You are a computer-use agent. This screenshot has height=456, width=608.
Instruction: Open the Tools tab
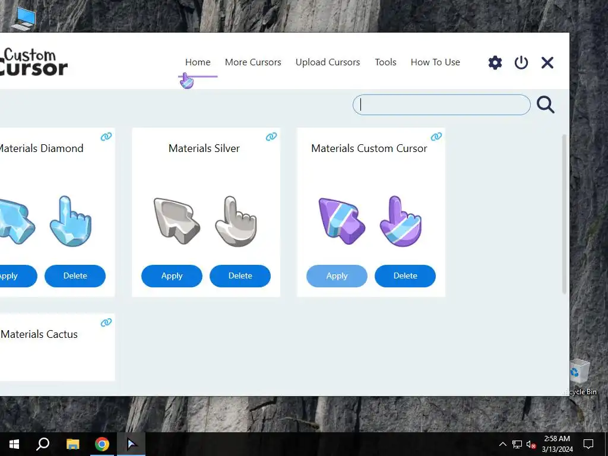pos(385,62)
